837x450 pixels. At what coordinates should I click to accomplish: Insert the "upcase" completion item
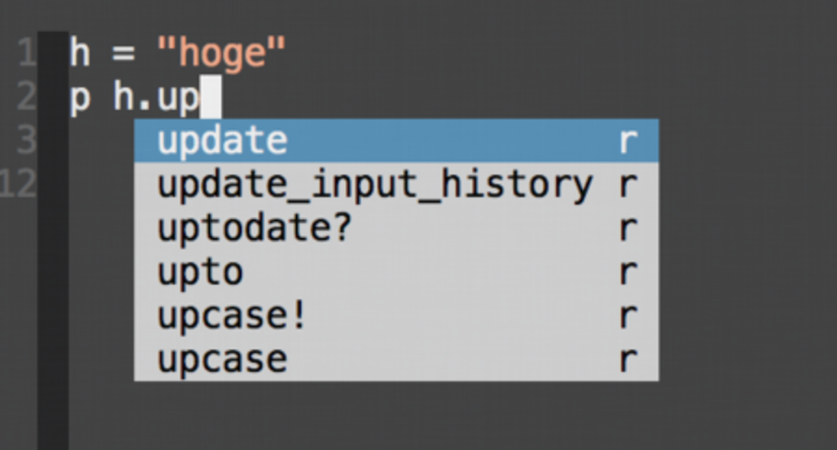(x=223, y=359)
